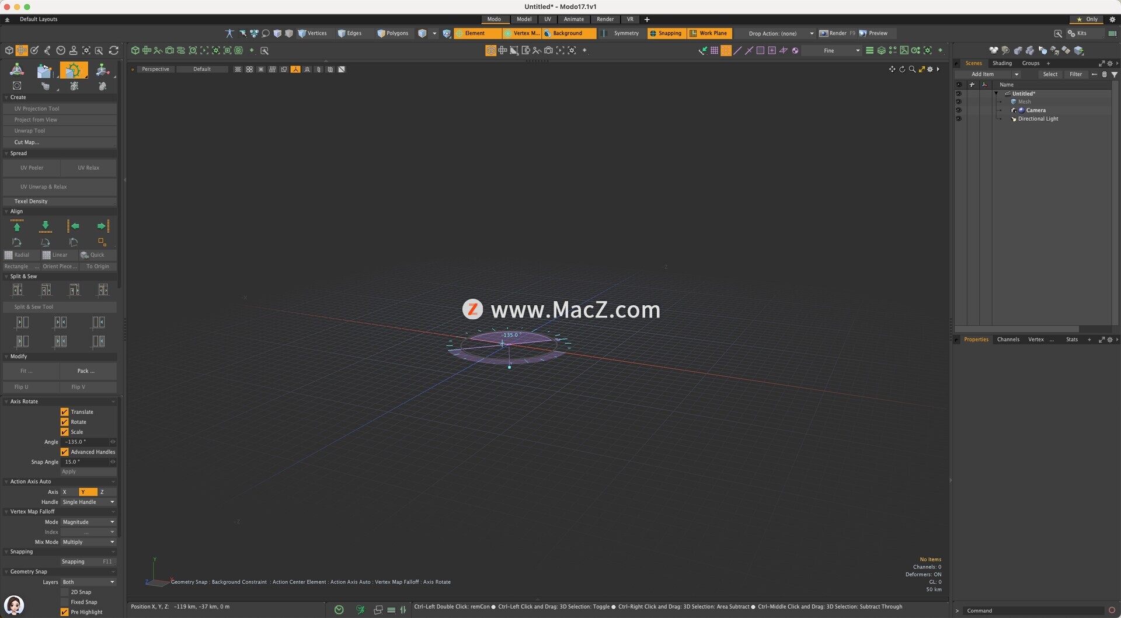Select the highlighted rotate tool icon in toolbox
The width and height of the screenshot is (1121, 618).
74,71
